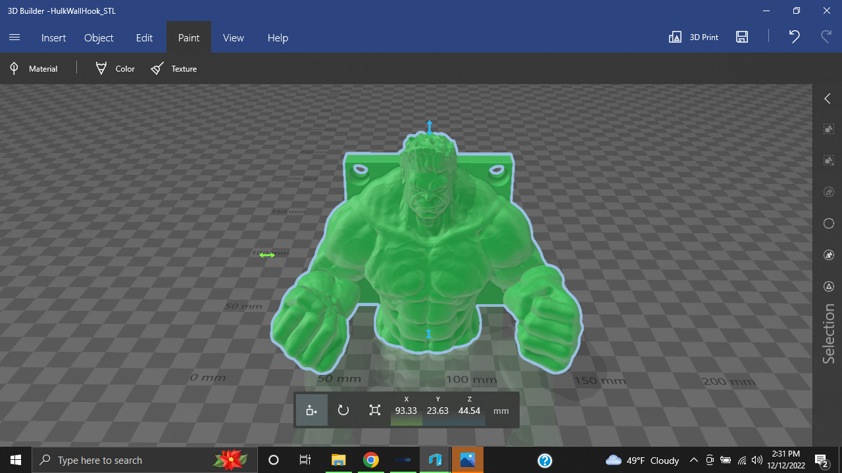
Task: Click the circled triangle outline icon
Action: click(829, 286)
